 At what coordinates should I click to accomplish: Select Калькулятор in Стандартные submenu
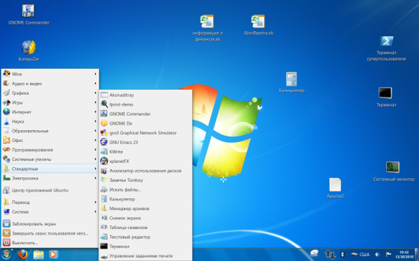[x=146, y=199]
